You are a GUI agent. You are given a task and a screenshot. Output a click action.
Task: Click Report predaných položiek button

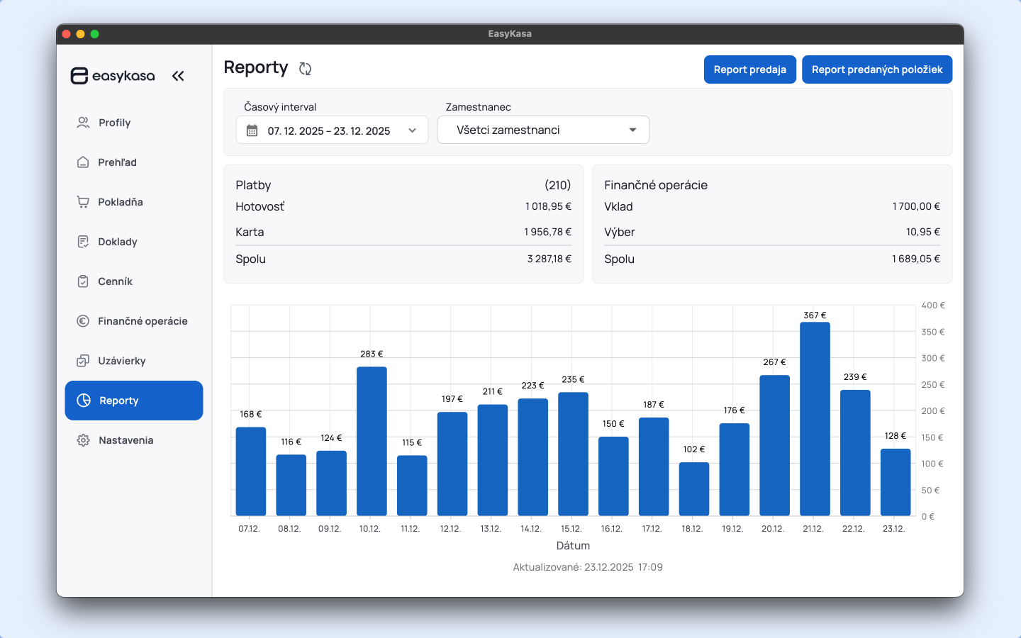click(x=877, y=69)
